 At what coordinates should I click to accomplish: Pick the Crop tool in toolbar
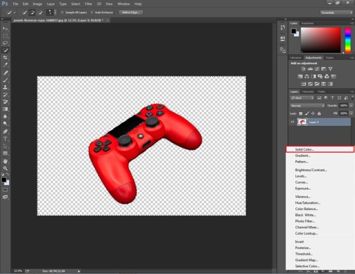(6, 57)
